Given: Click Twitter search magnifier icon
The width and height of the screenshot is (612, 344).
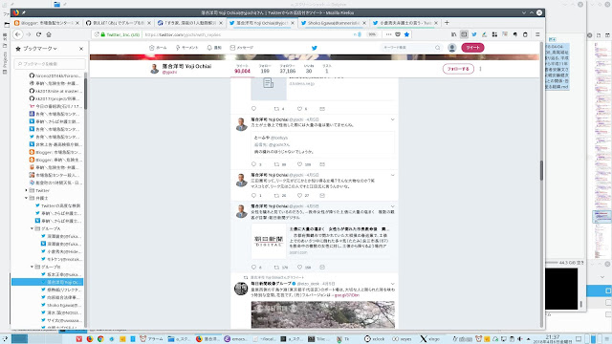Looking at the screenshot, I should [438, 48].
